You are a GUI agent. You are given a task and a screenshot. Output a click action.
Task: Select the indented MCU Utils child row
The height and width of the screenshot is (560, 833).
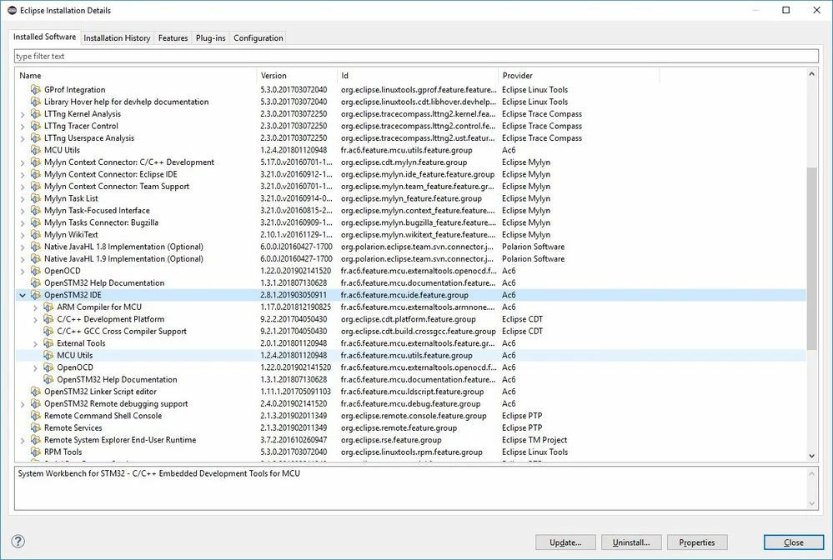pos(410,356)
